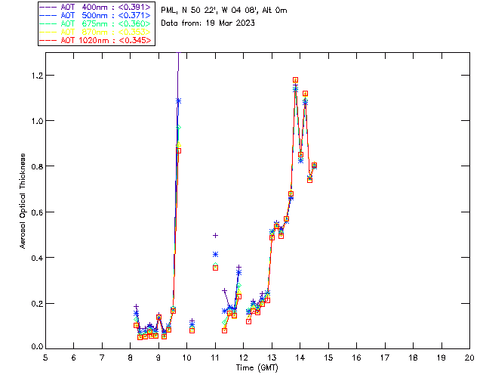Click the y-axis tick label 0.0

37,347
